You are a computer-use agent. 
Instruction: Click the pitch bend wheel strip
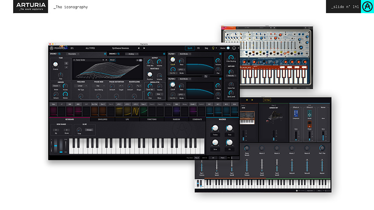point(56,145)
